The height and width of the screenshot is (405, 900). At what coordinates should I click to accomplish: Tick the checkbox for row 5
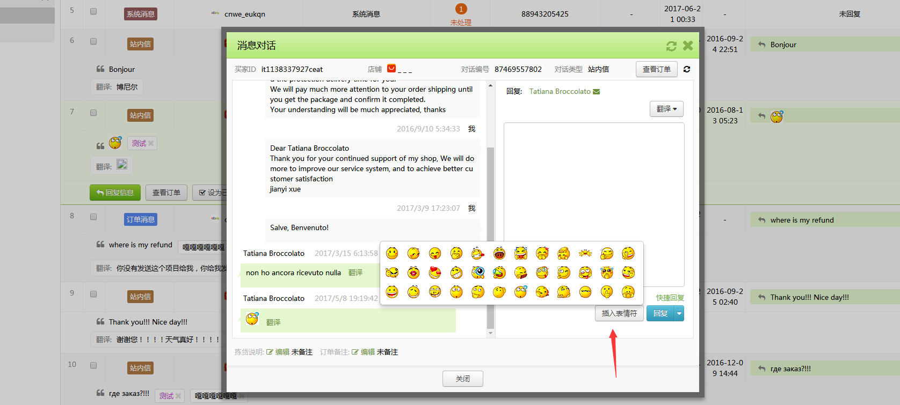[93, 11]
